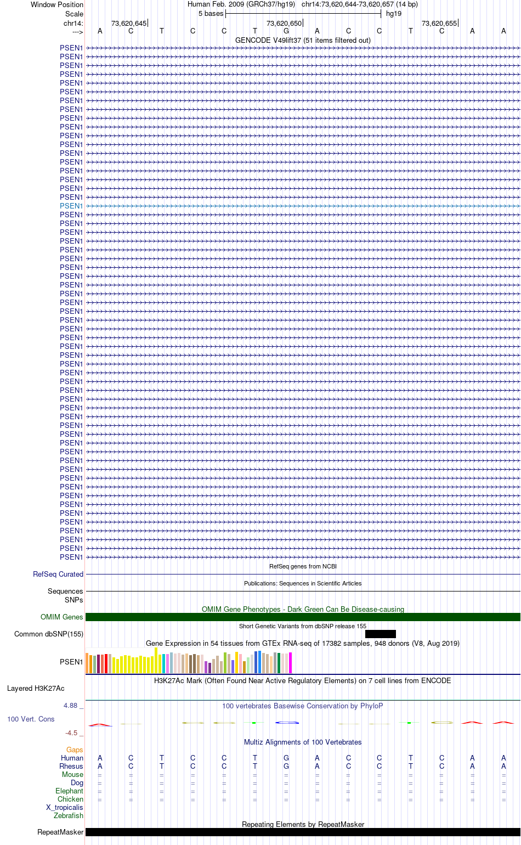Click the blue G conservation logo in PhyloP
The image size is (521, 845).
pos(287,723)
